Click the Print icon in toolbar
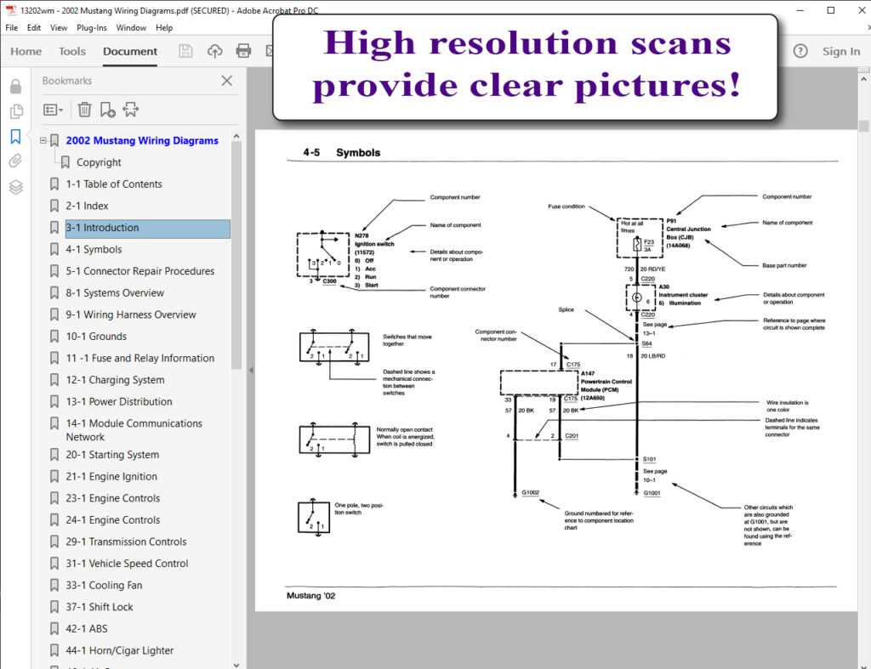This screenshot has height=669, width=871. pos(243,51)
